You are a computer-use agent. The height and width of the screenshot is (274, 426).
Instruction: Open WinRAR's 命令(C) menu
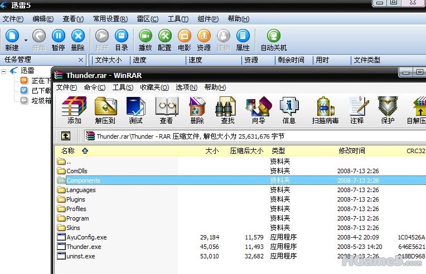(x=95, y=87)
